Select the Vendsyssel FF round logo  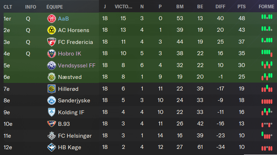pyautogui.click(x=51, y=66)
